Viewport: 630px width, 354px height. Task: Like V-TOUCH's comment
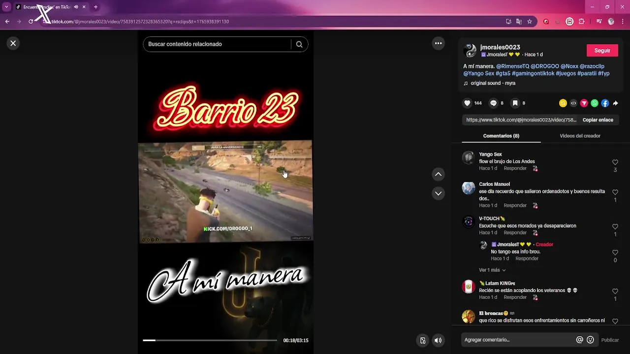click(x=615, y=227)
